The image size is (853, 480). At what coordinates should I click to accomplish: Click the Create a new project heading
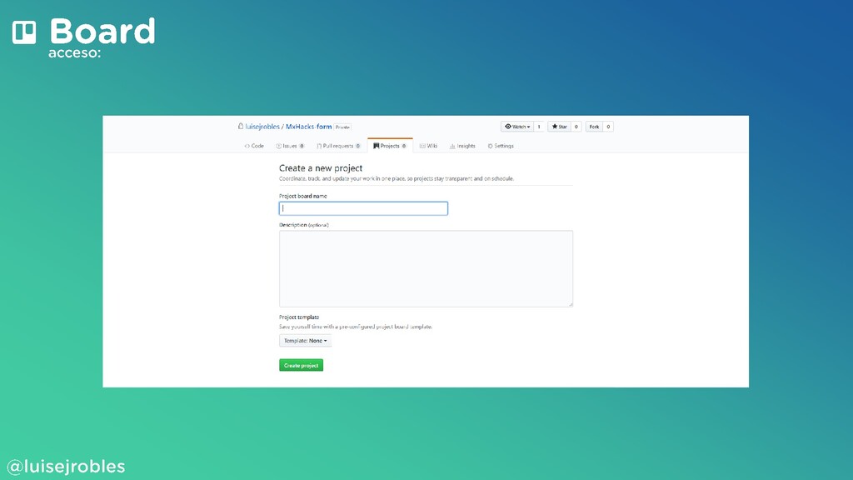click(x=321, y=168)
